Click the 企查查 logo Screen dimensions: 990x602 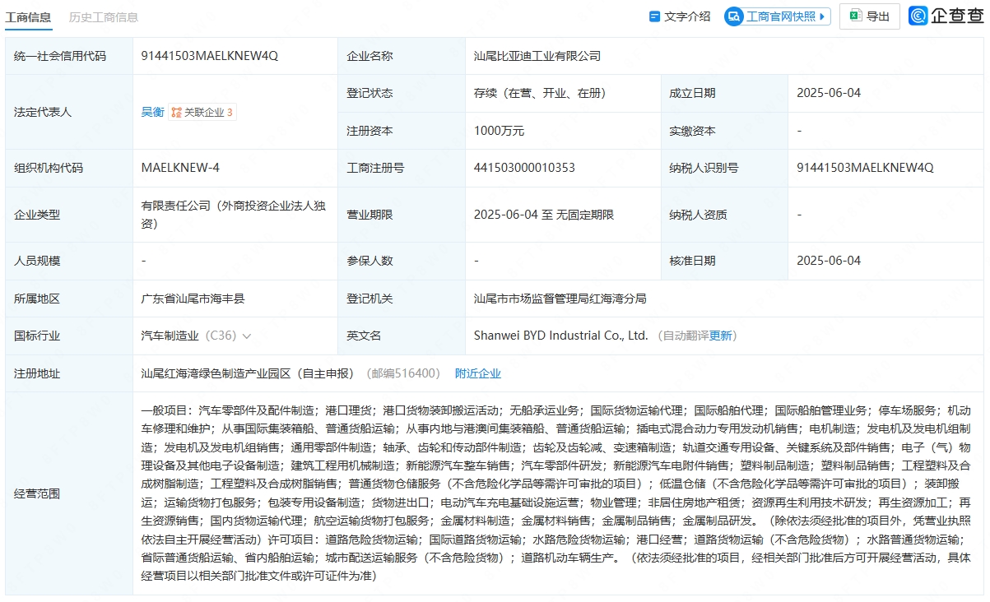[x=946, y=16]
